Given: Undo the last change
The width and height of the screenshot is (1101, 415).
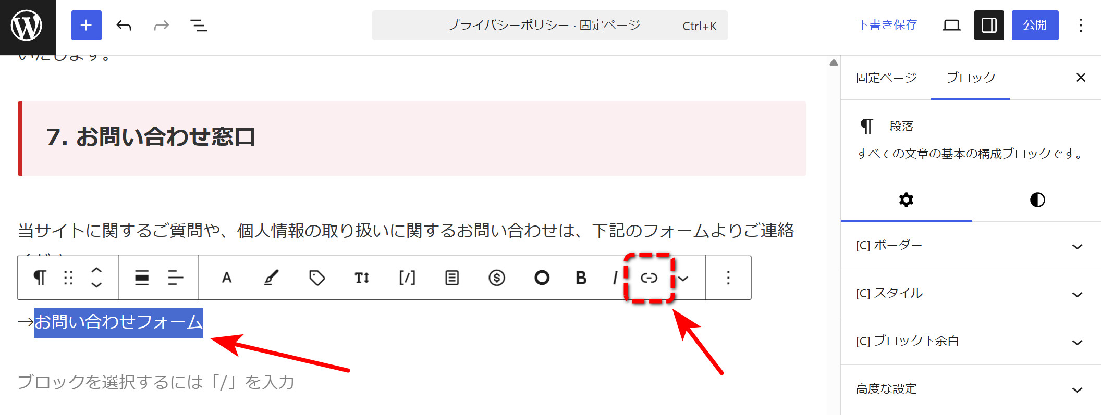Looking at the screenshot, I should [x=124, y=25].
